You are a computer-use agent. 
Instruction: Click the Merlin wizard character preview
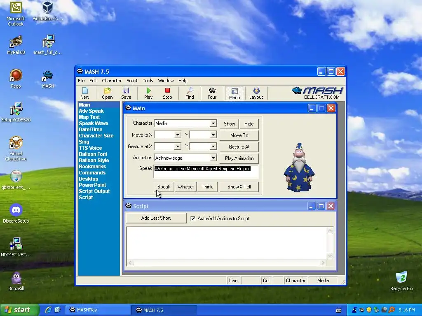(x=299, y=167)
